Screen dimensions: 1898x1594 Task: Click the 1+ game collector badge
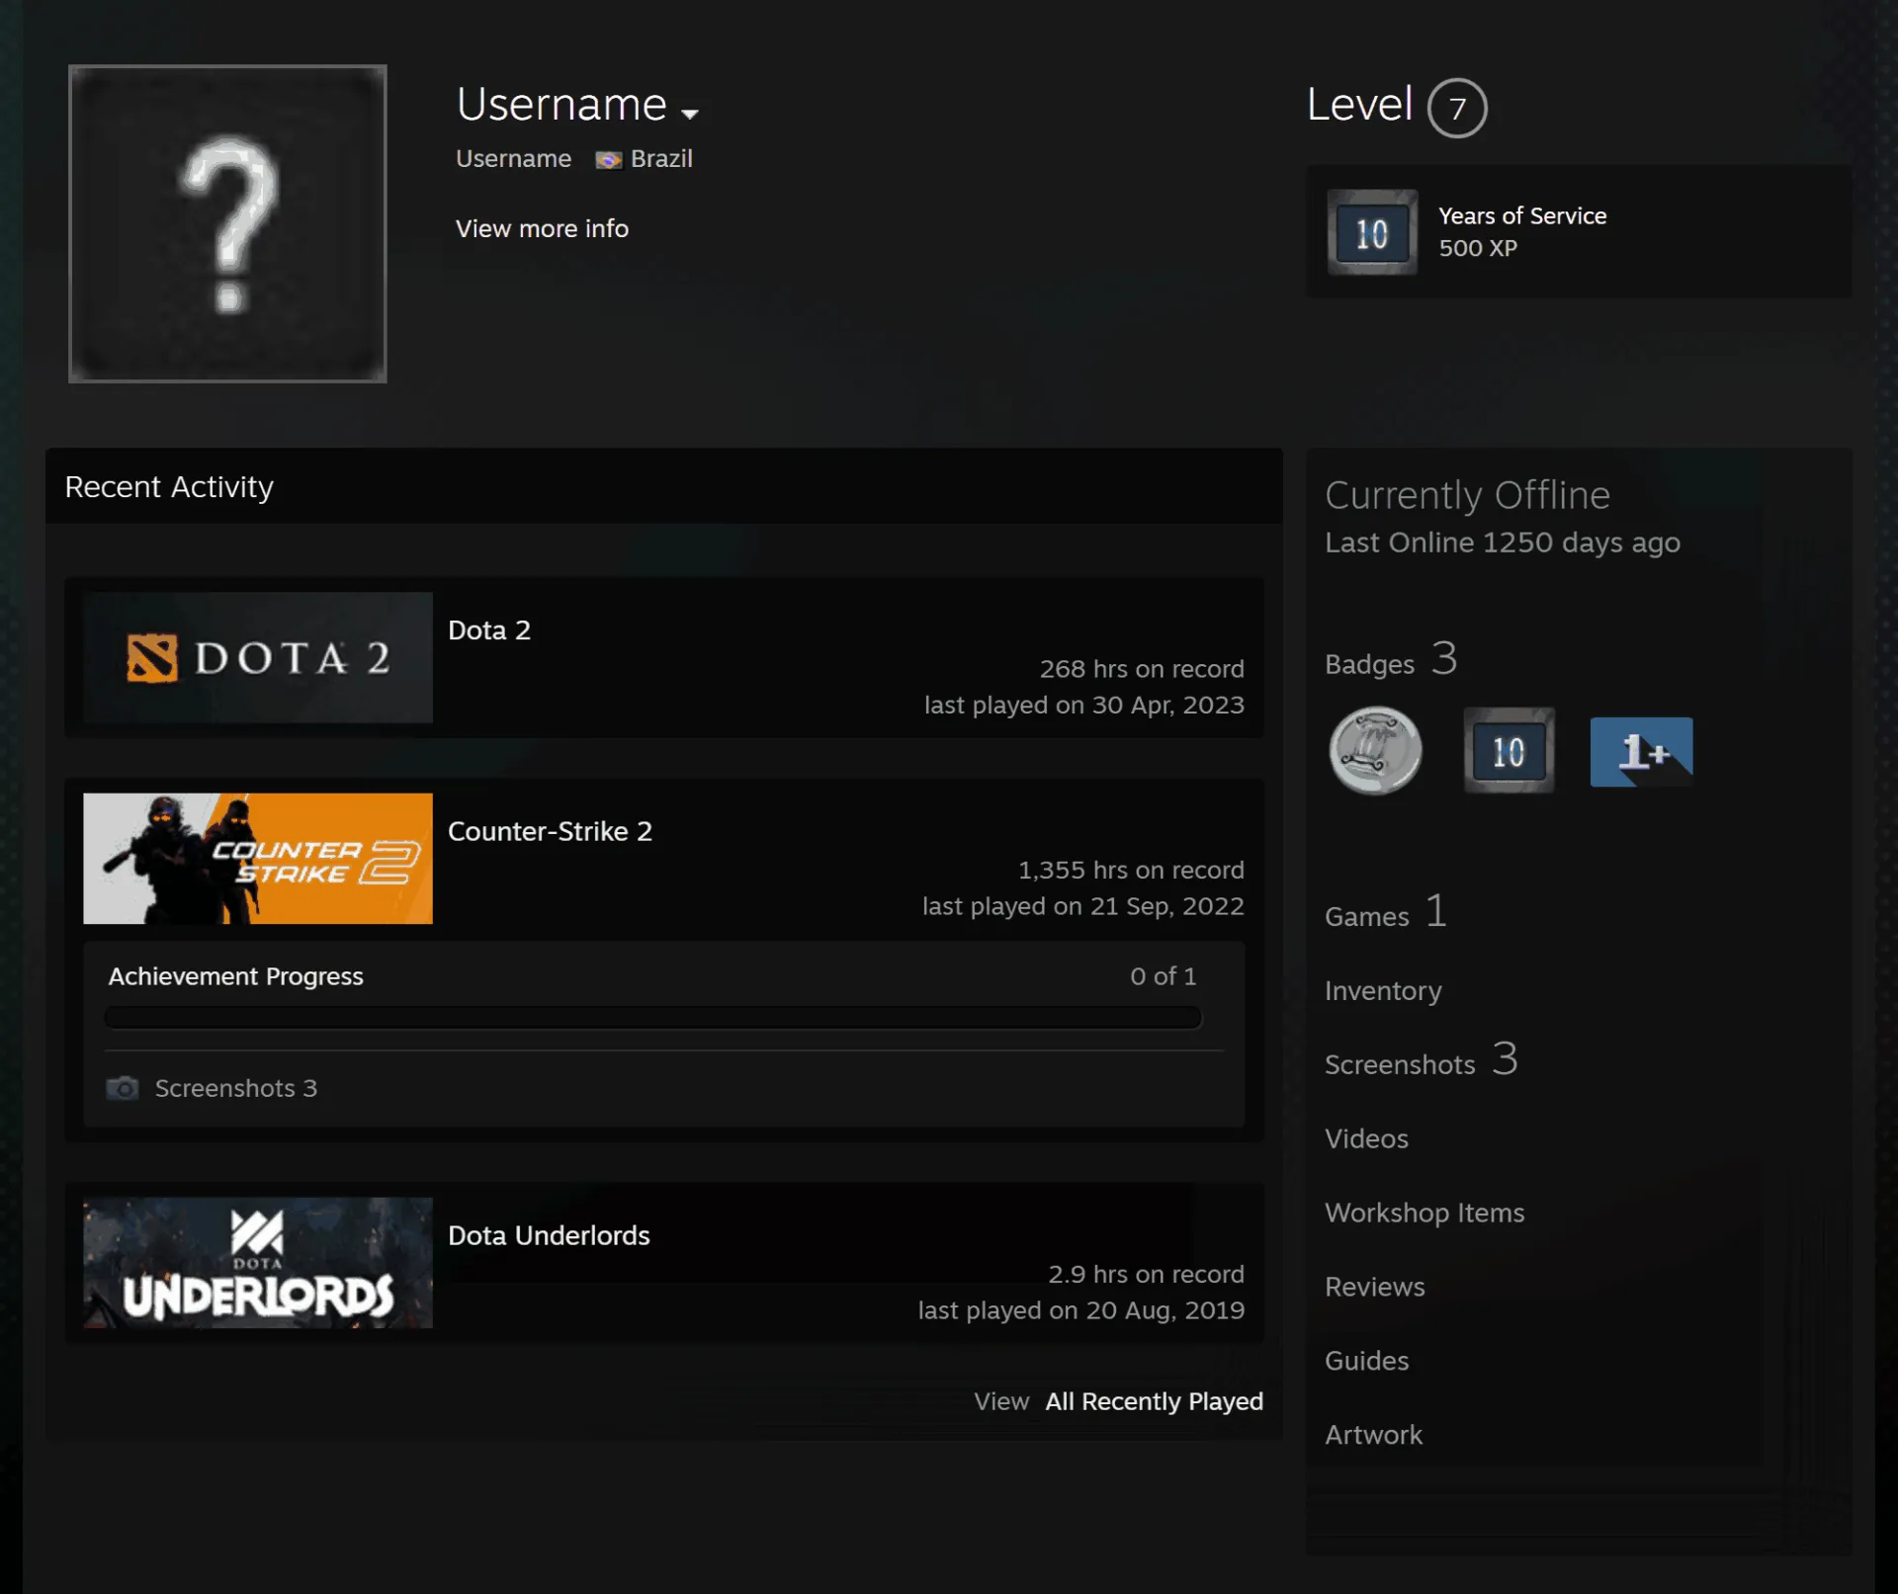click(x=1641, y=752)
